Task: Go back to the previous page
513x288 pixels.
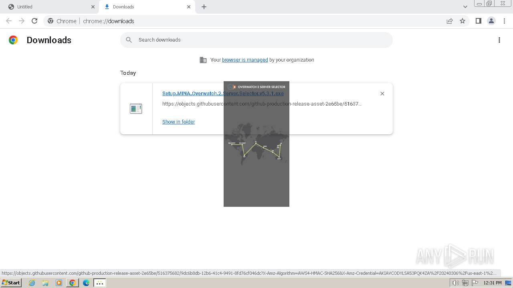Action: (9, 21)
